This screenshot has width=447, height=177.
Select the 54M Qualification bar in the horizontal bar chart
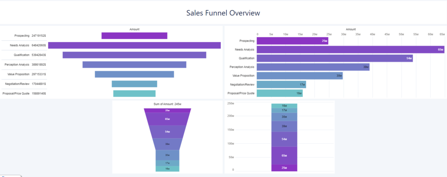pyautogui.click(x=334, y=58)
